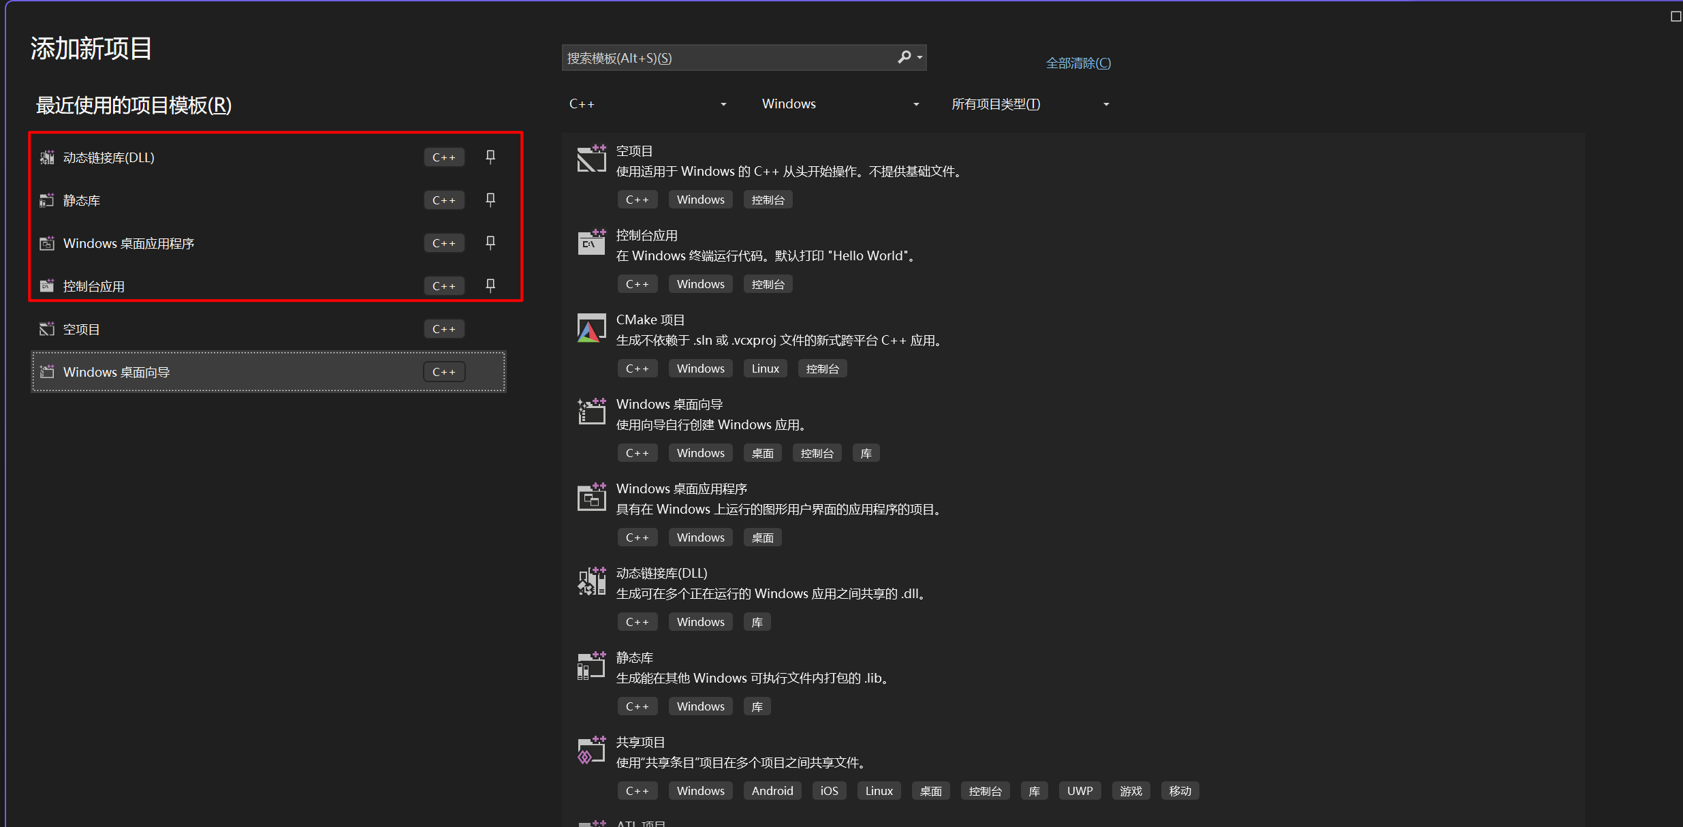Click the search magnifier icon
Viewport: 1683px width, 827px height.
tap(904, 57)
